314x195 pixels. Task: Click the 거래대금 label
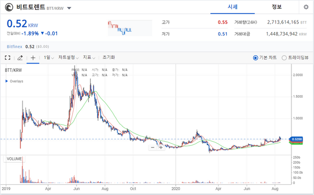coord(242,34)
